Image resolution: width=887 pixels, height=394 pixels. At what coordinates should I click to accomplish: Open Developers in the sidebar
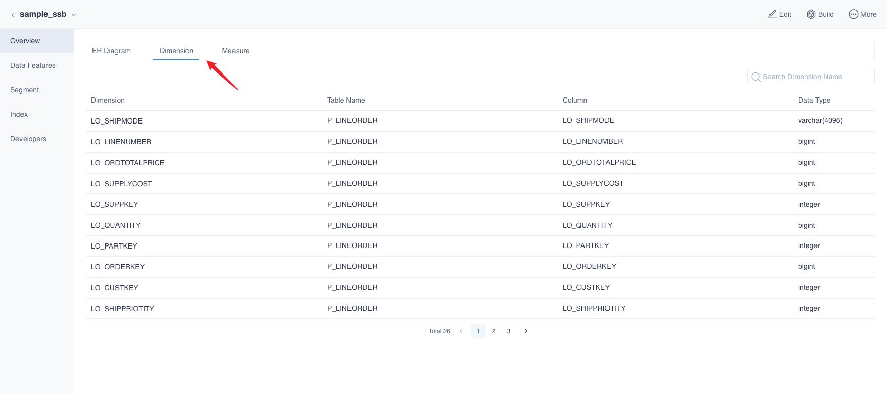point(28,139)
